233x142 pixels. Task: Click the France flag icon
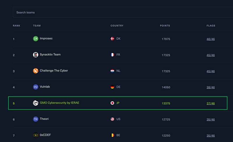(x=112, y=55)
